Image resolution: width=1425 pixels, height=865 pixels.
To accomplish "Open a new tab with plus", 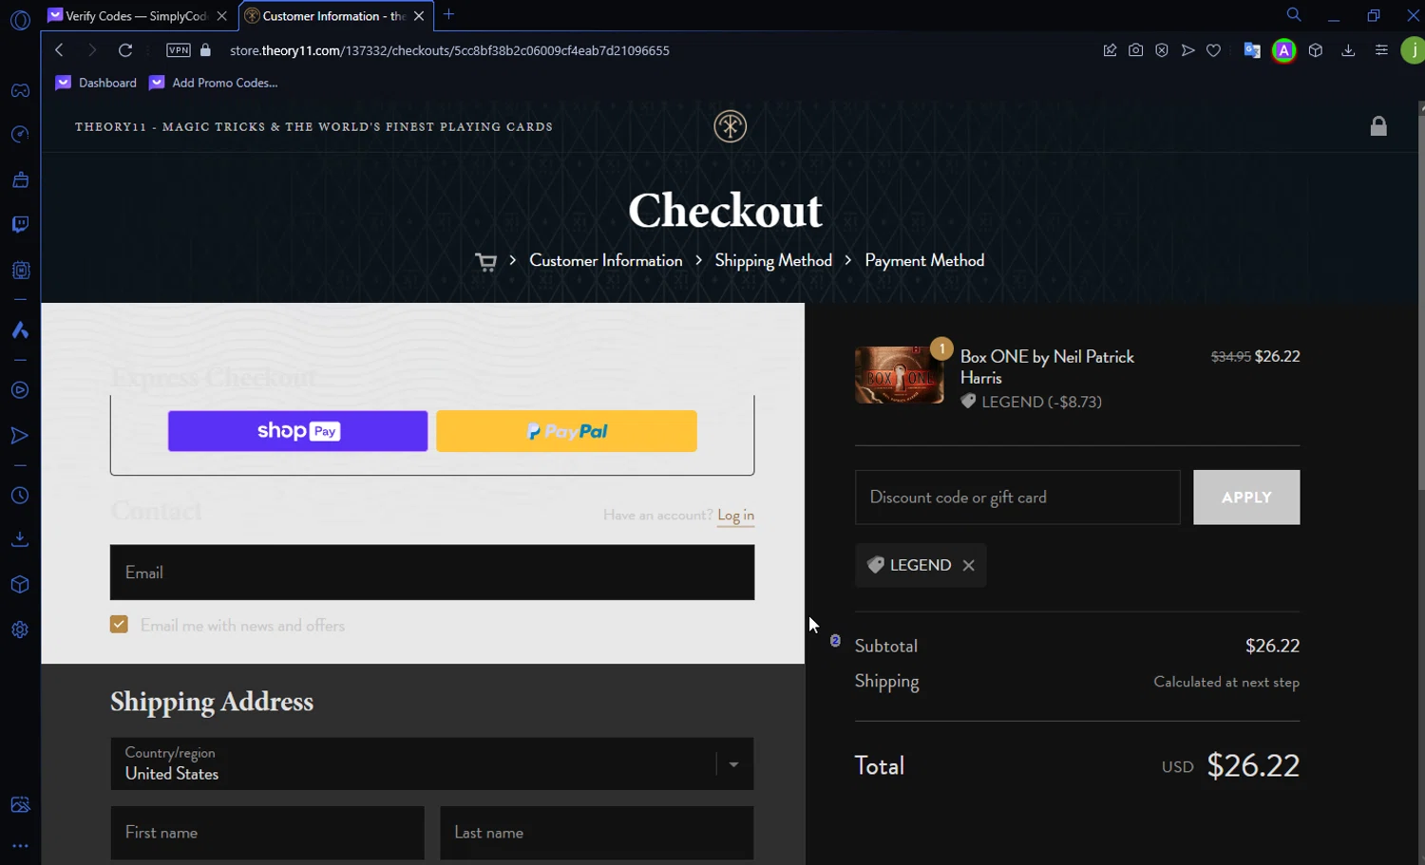I will [449, 14].
